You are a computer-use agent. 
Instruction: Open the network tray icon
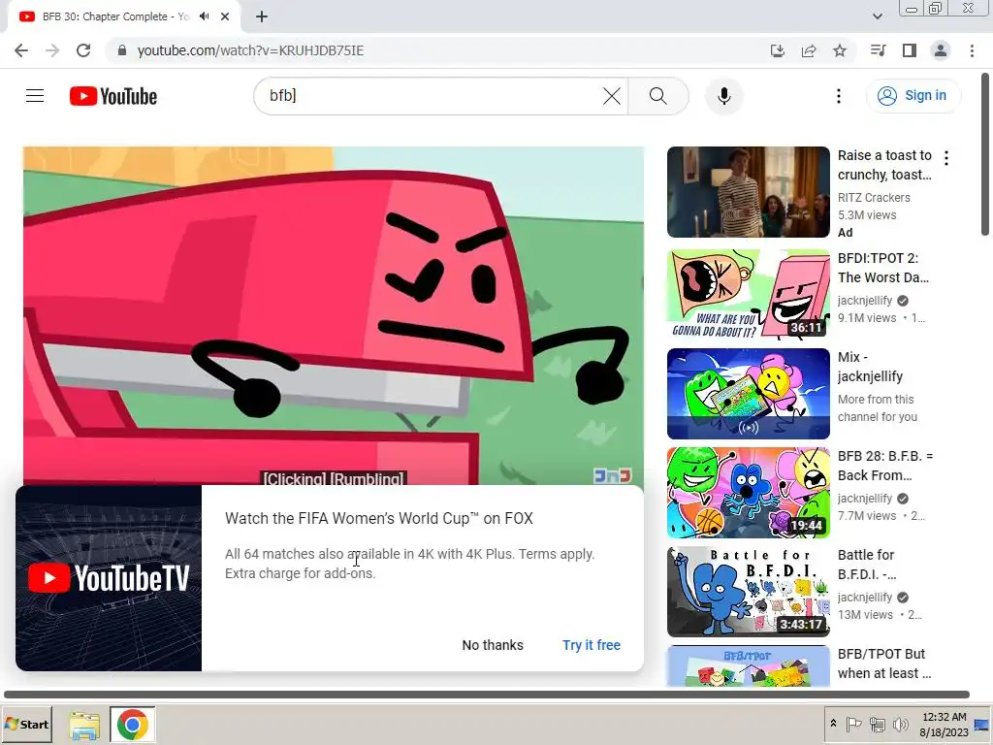click(877, 724)
